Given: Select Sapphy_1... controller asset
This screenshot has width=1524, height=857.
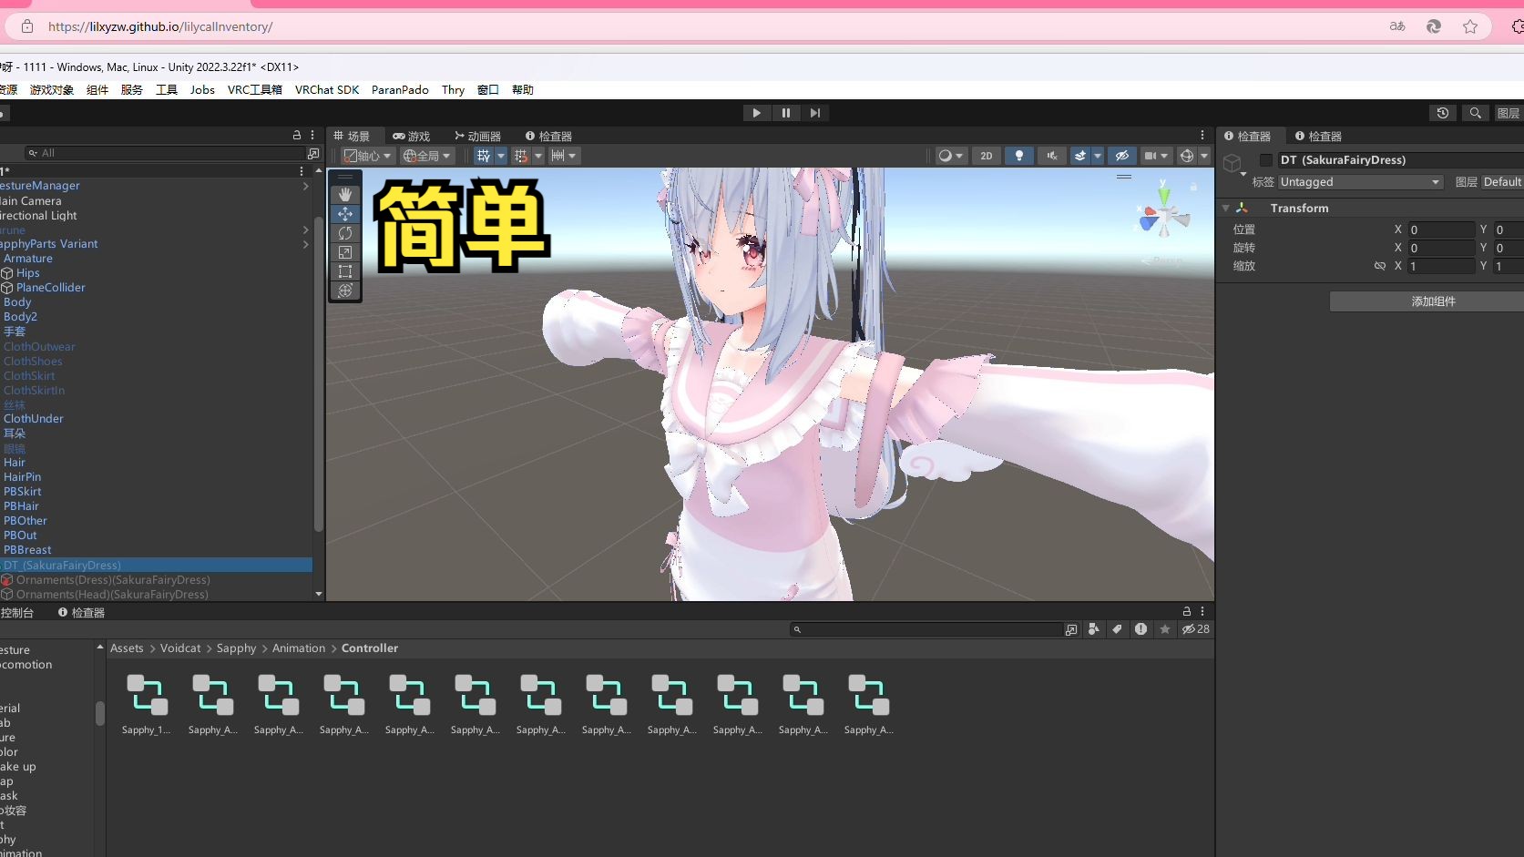Looking at the screenshot, I should (x=147, y=704).
